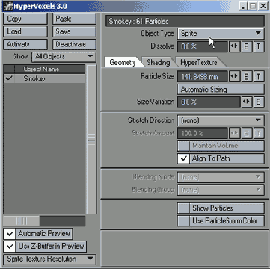Image resolution: width=270 pixels, height=269 pixels.
Task: Click the Deactivate button
Action: click(x=74, y=44)
